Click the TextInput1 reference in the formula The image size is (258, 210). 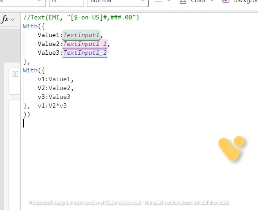[81, 35]
